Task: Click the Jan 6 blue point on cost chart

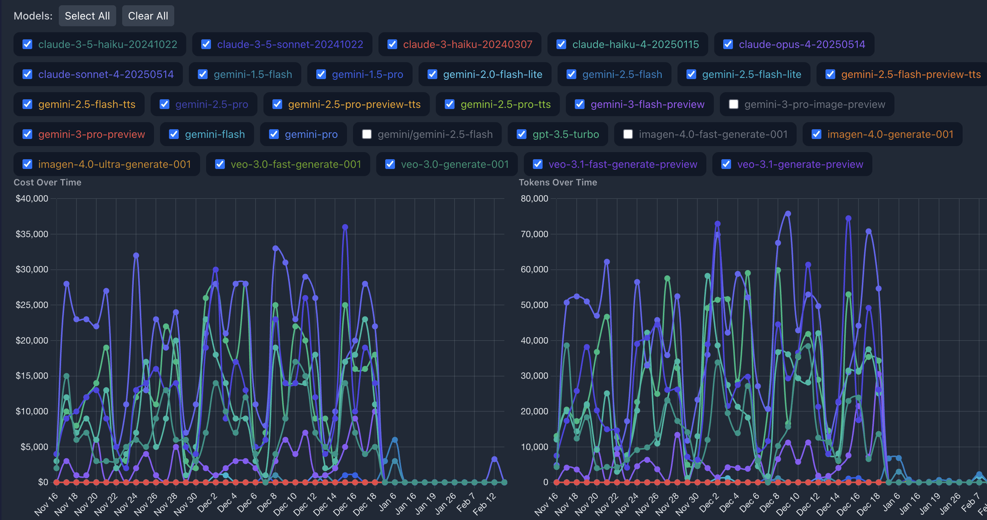Action: click(395, 440)
